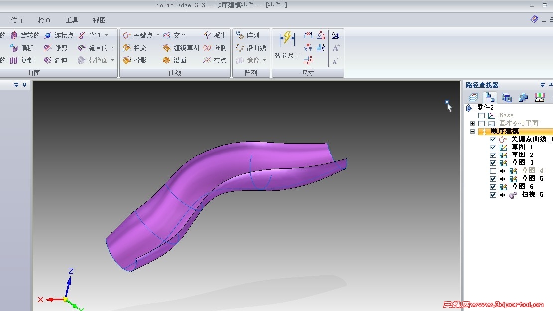Toggle the checkbox for 草图 1

pos(493,147)
